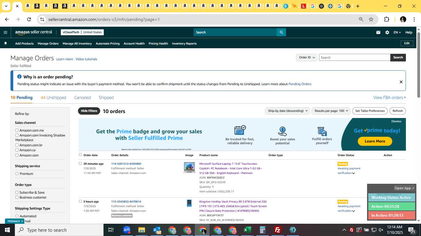Open Excel from the taskbar
421x236 pixels.
247,230
